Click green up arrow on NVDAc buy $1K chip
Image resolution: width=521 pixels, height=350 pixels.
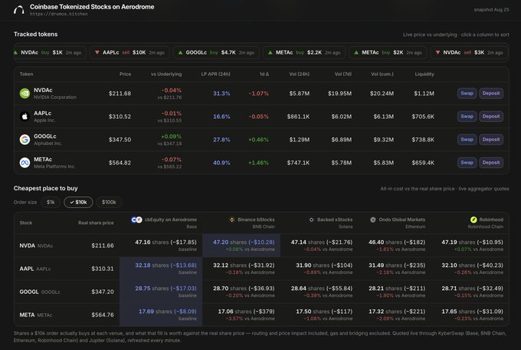15,53
